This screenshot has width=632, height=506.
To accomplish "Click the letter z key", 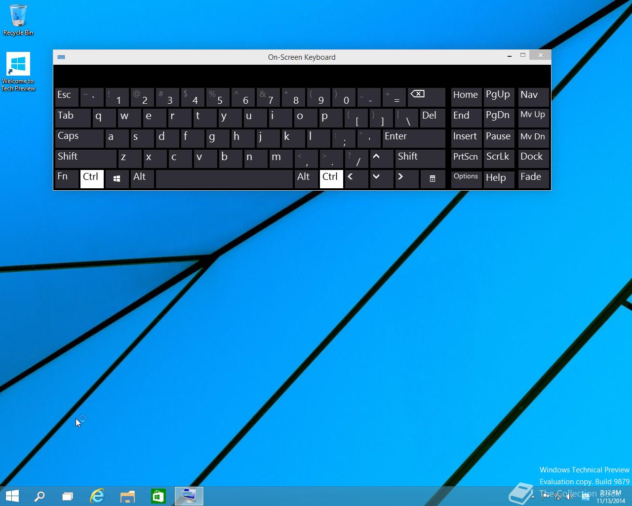I will 129,159.
